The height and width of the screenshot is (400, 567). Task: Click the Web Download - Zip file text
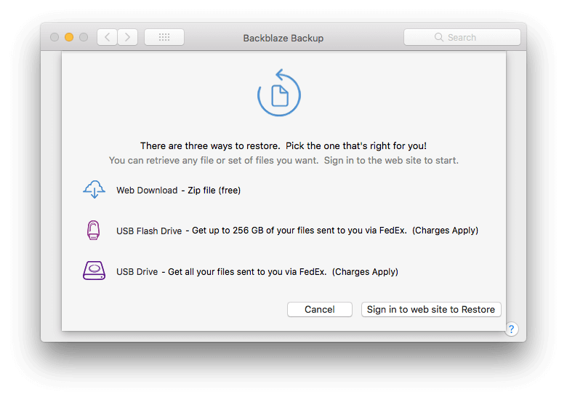click(x=178, y=191)
